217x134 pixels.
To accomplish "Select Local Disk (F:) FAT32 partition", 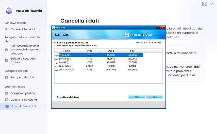I will (x=66, y=66).
